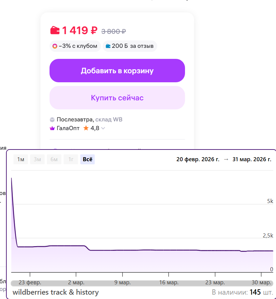Click the purple crown icon beside ГалаОпт

pyautogui.click(x=52, y=128)
